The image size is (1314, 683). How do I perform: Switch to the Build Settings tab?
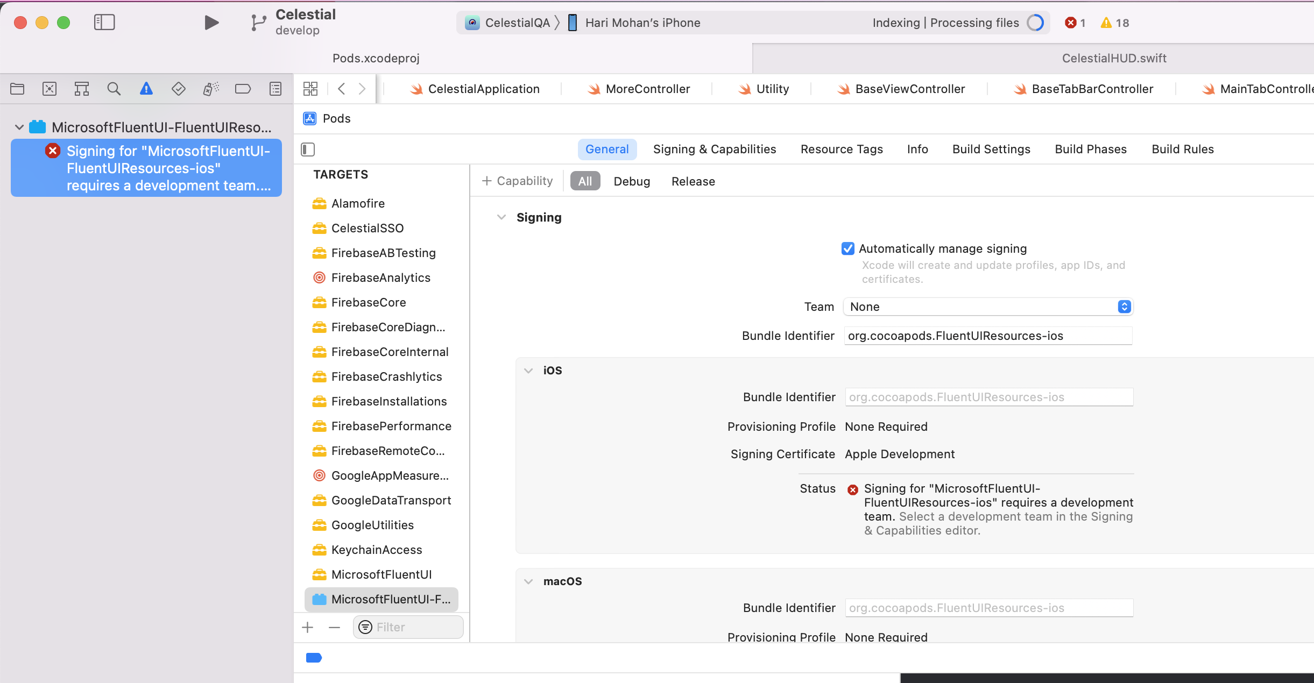click(991, 149)
